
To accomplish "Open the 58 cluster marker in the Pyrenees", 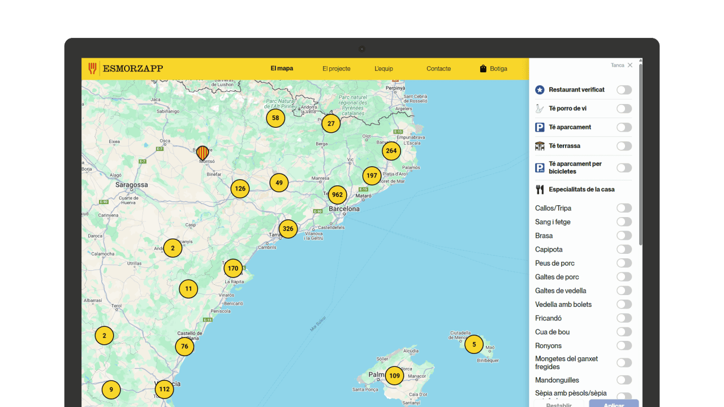I will coord(275,118).
